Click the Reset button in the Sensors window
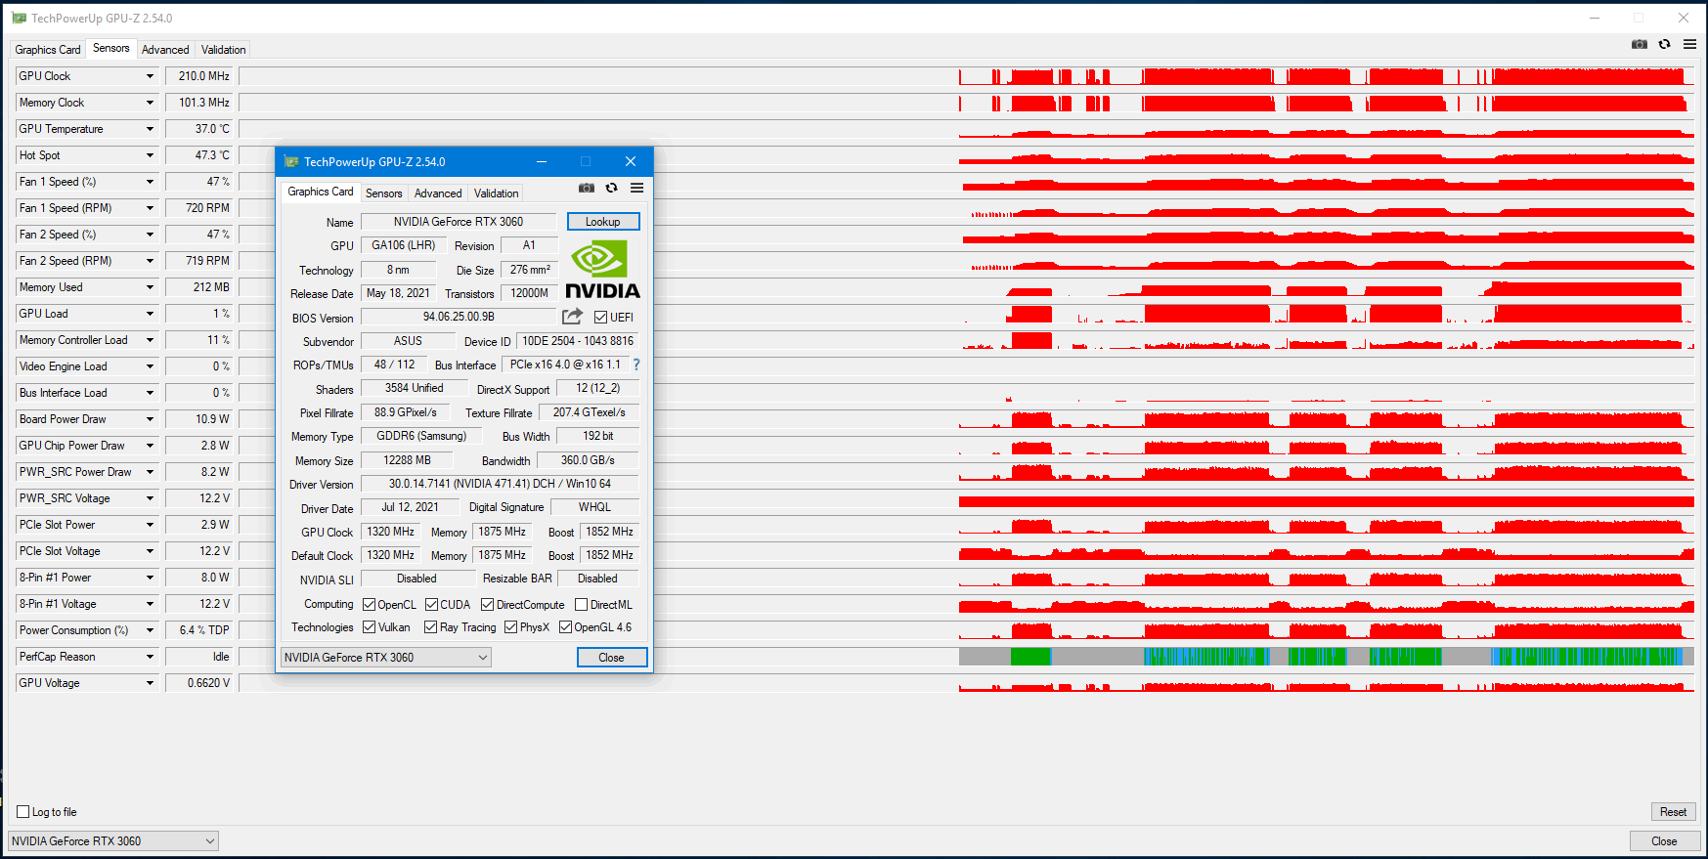The height and width of the screenshot is (859, 1708). point(1674,812)
